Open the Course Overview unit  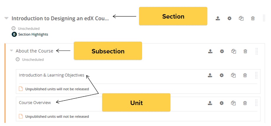coord(35,103)
